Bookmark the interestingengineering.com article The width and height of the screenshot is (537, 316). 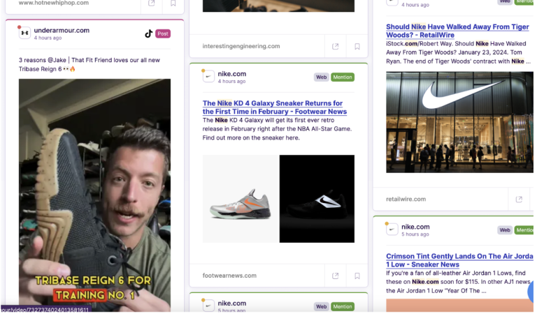(x=357, y=47)
